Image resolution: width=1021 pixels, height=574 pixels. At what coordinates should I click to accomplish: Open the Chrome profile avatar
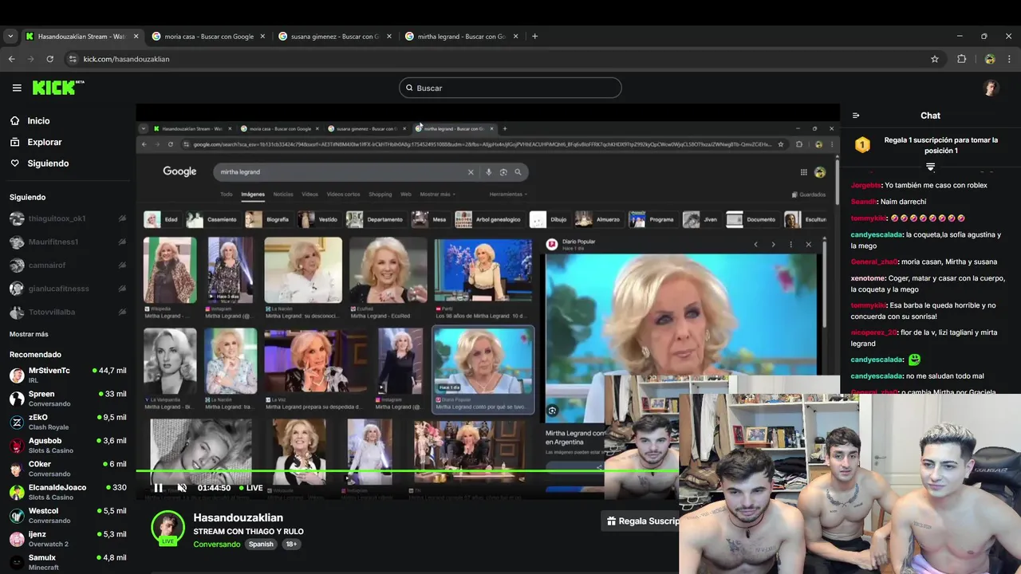point(989,59)
